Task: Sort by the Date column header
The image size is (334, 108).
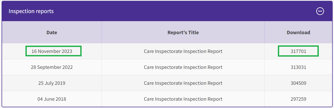Action: tap(52, 33)
